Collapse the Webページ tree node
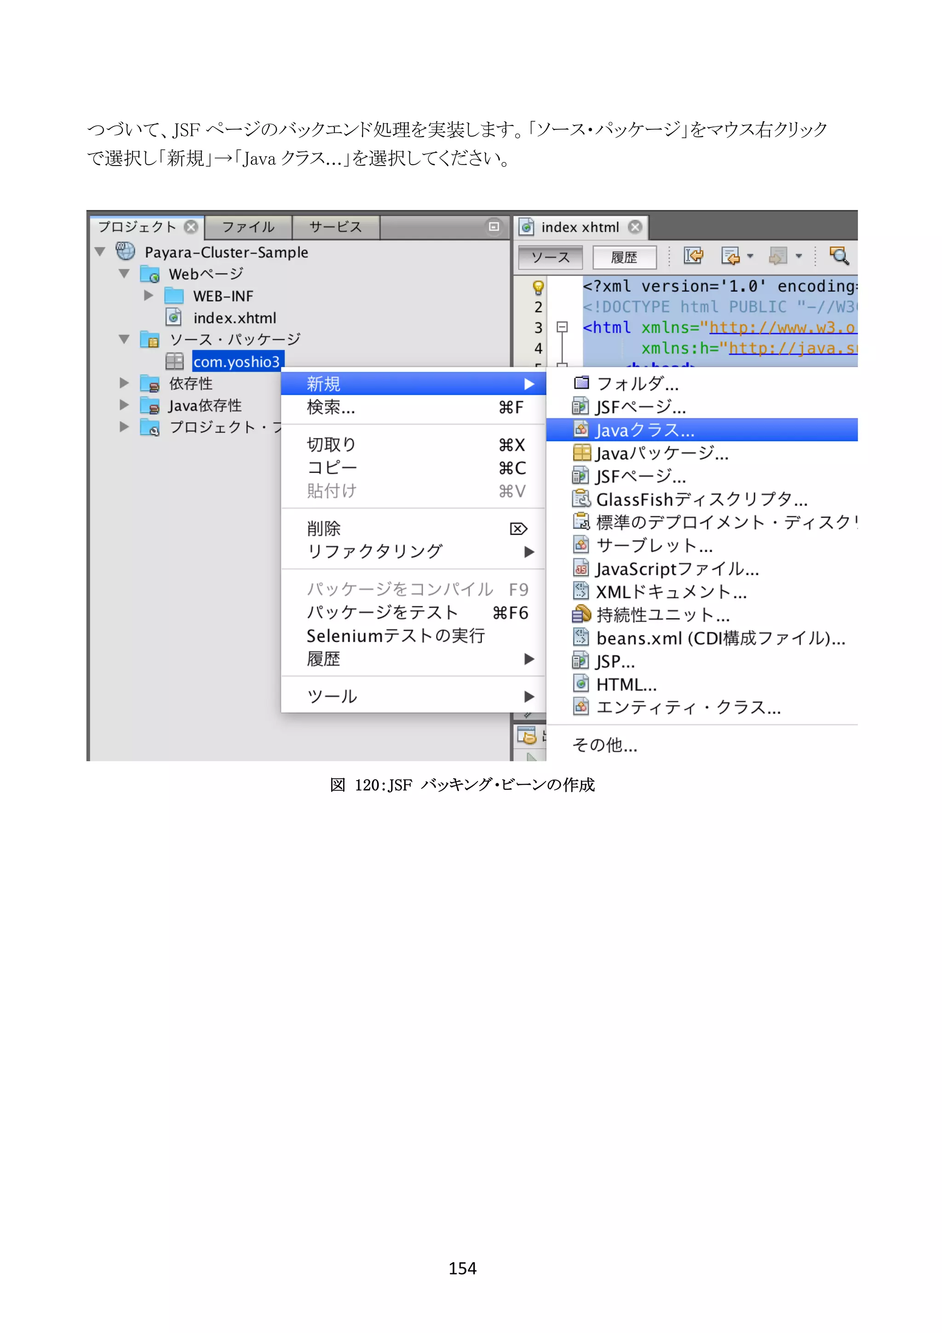Screen dimensions: 942x1333 pyautogui.click(x=124, y=273)
